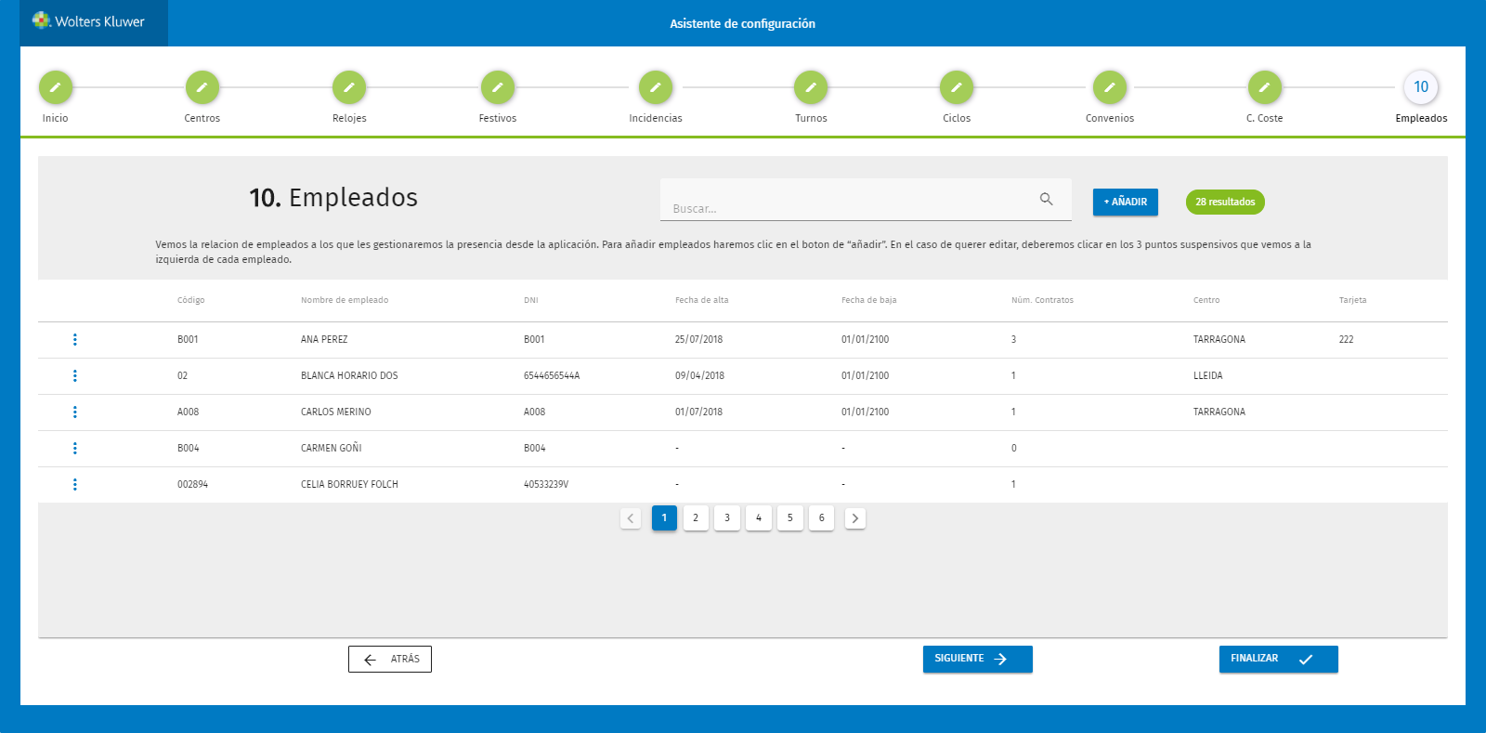Click the Tarjeta column header
The height and width of the screenshot is (733, 1486).
(1352, 300)
